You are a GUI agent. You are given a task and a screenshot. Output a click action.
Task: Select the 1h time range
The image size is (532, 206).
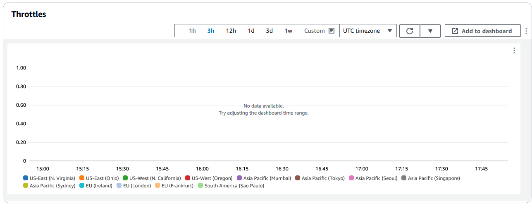coord(192,31)
